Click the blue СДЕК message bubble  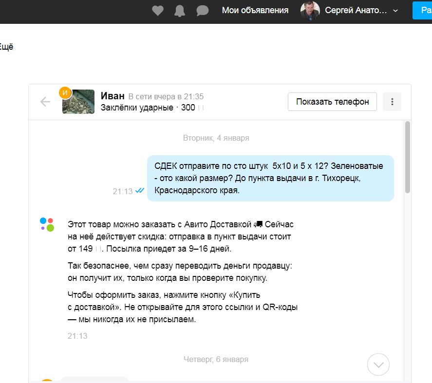[270, 178]
